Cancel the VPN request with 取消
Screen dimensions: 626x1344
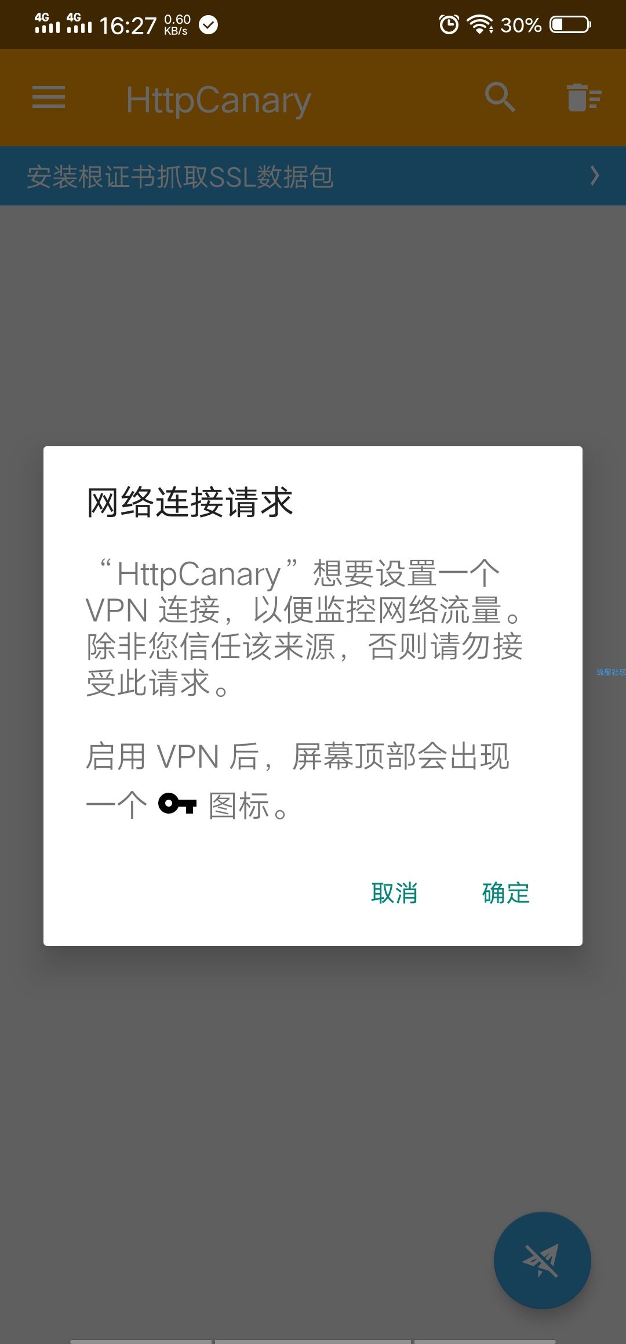394,893
